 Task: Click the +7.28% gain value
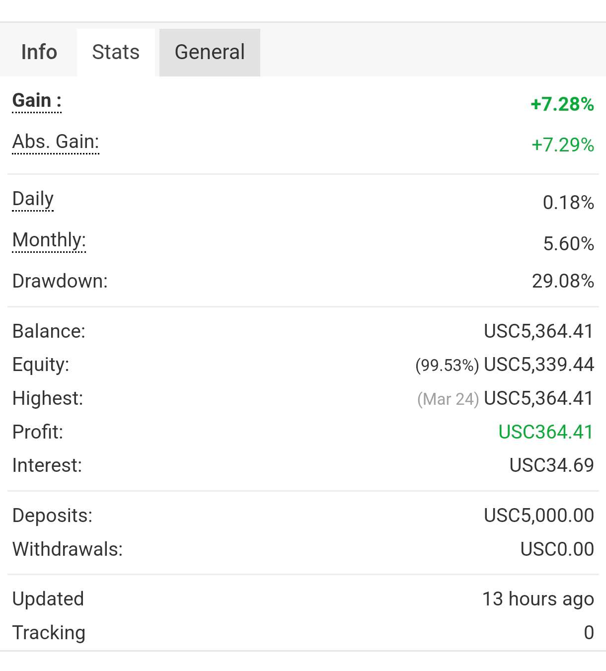click(562, 104)
